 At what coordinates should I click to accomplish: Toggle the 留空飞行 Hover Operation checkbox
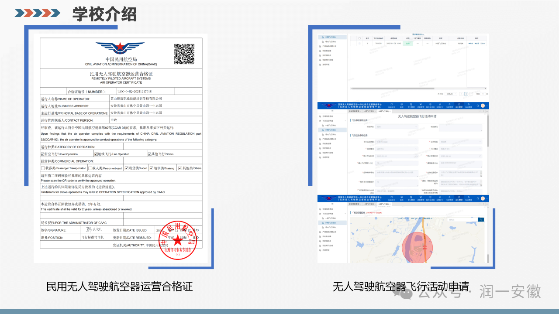coord(43,154)
